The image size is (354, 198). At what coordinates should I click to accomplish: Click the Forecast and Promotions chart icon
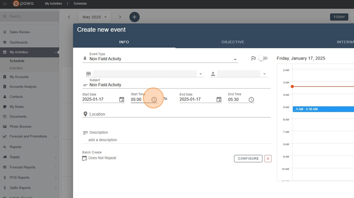pos(5,136)
